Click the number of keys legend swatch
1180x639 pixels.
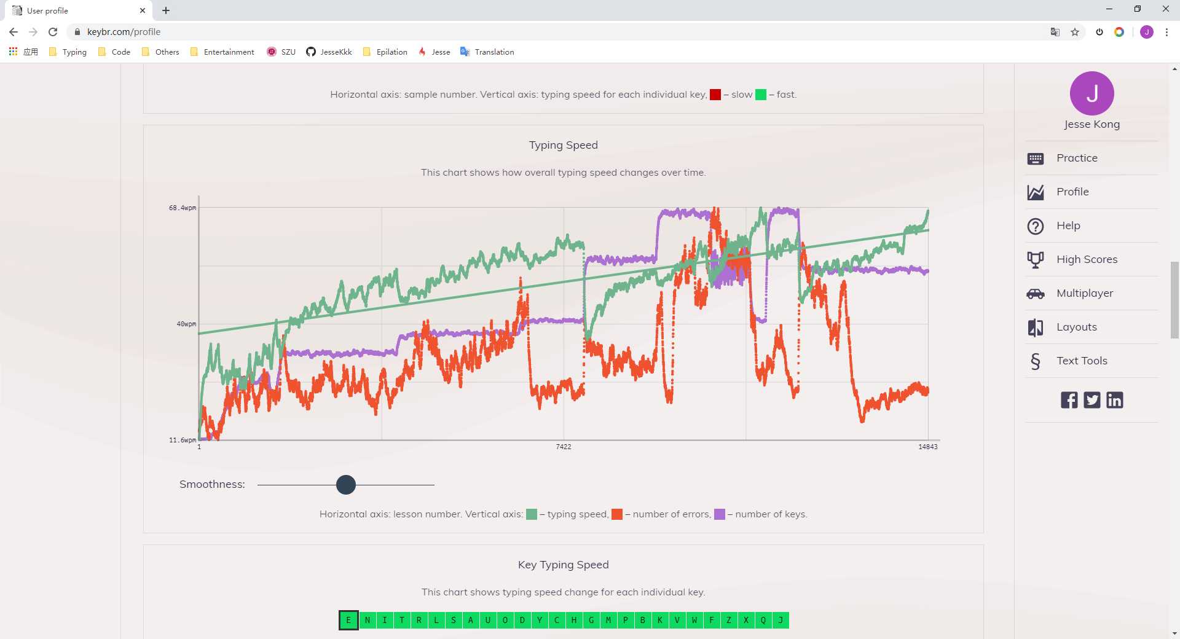(x=720, y=514)
